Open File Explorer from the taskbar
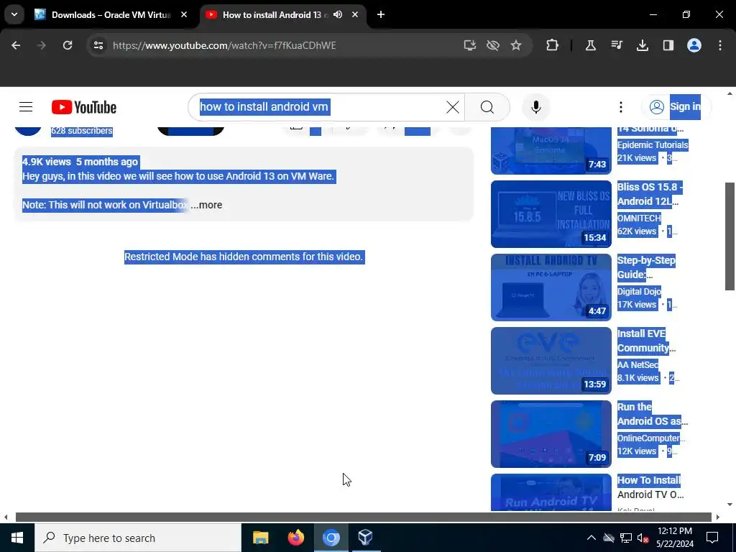The height and width of the screenshot is (552, 736). (x=260, y=538)
